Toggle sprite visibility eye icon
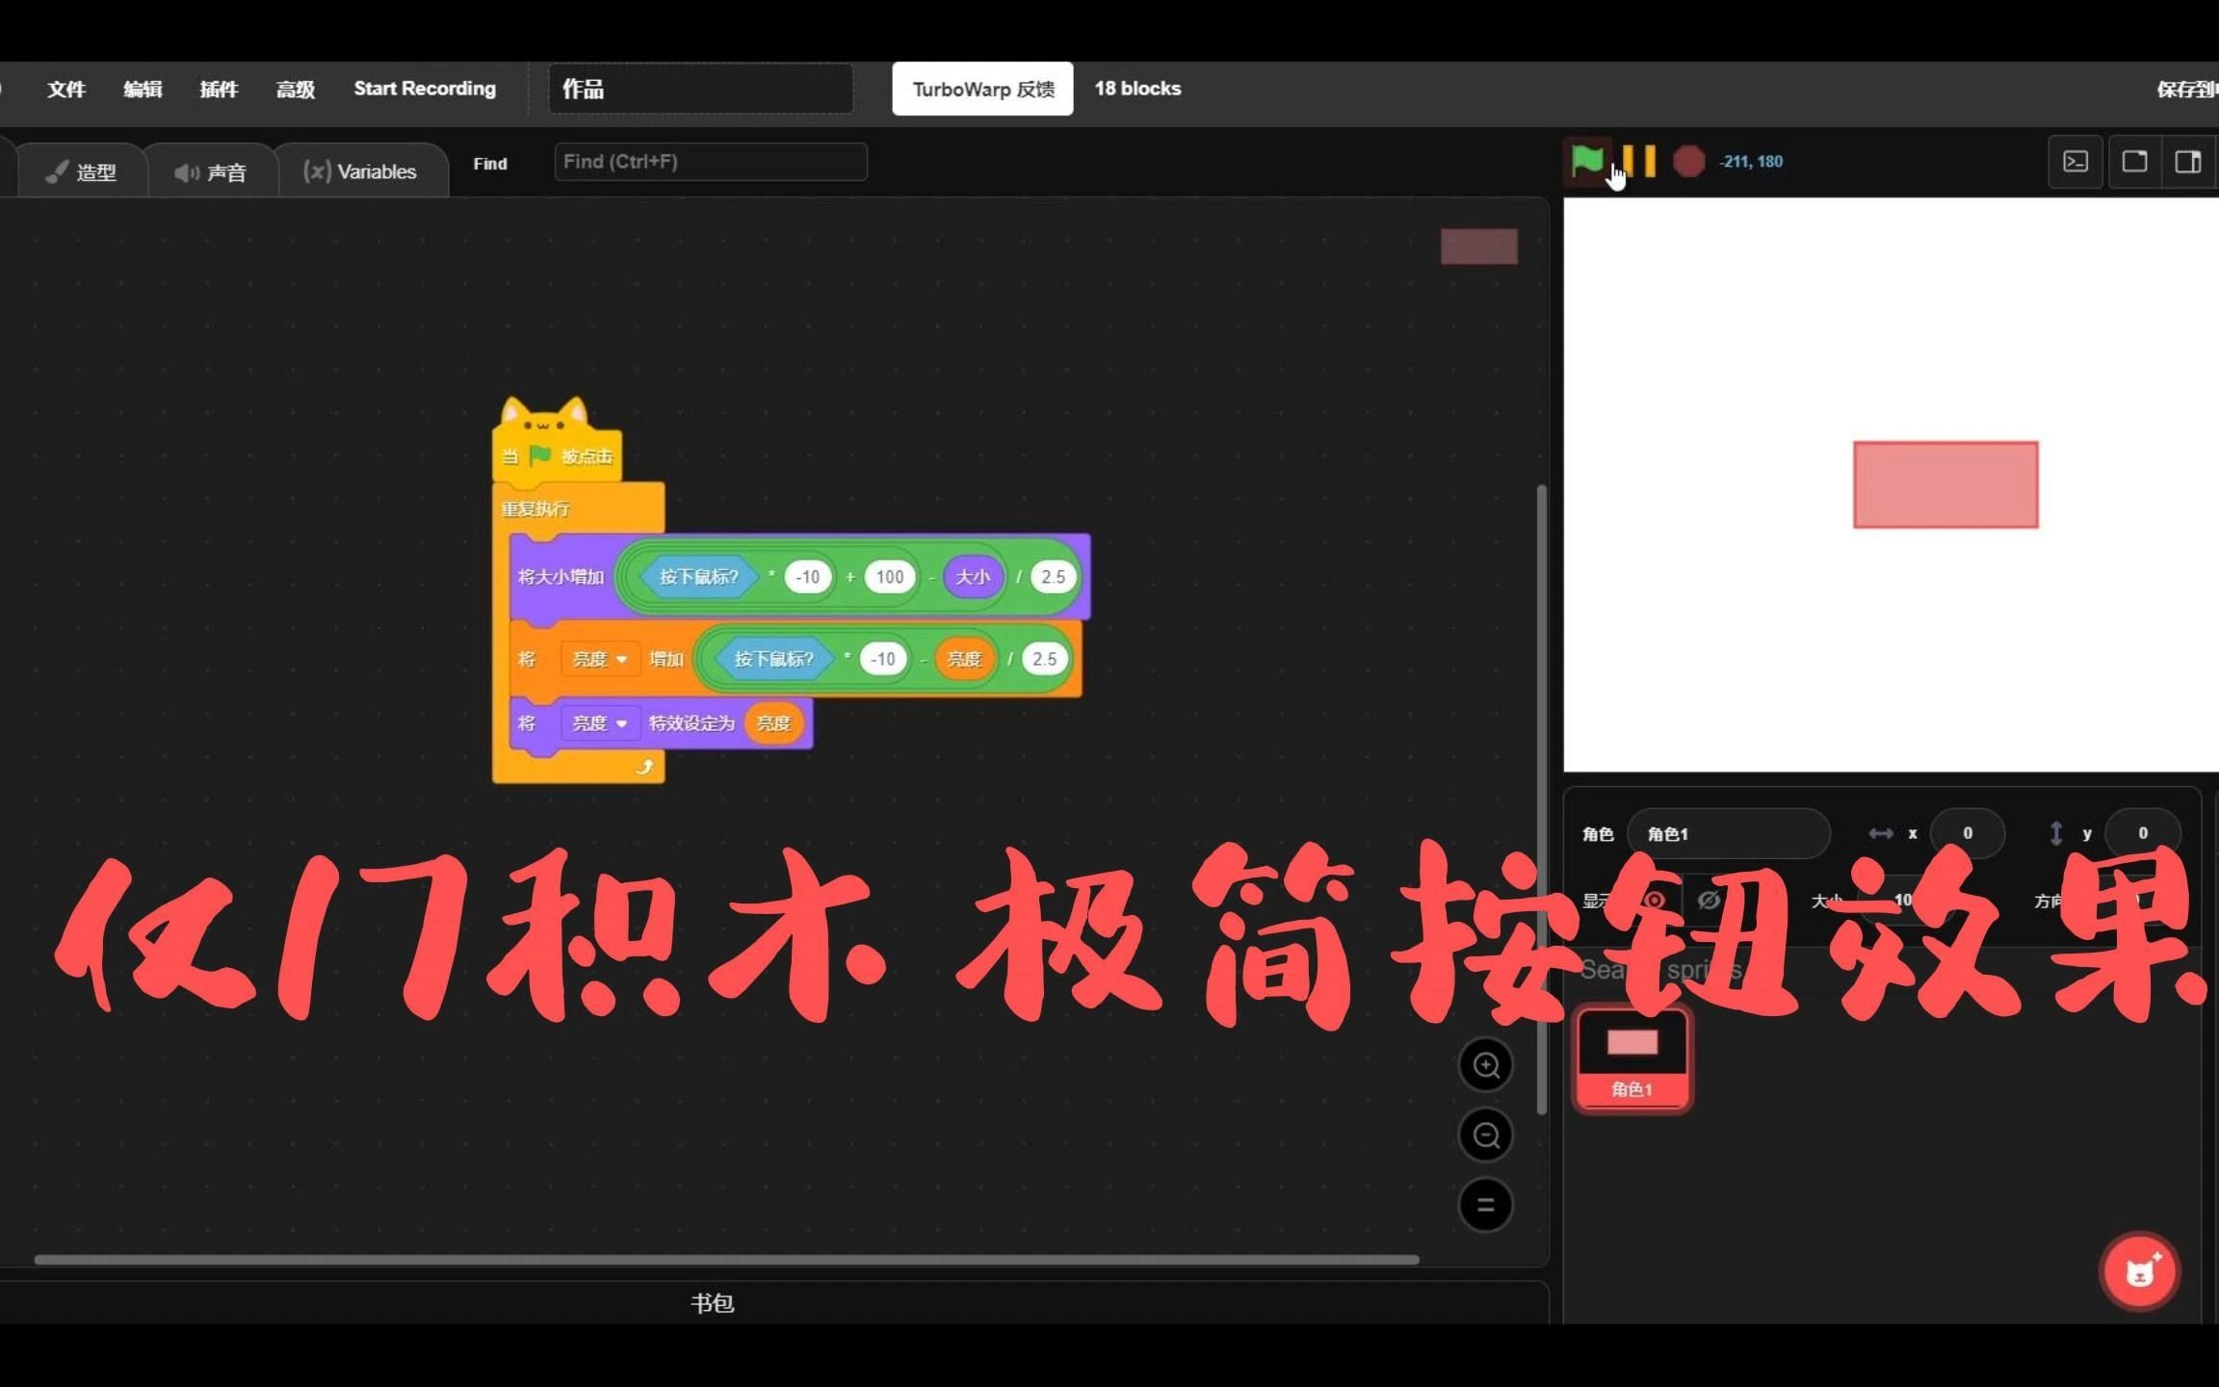Viewport: 2219px width, 1387px height. coord(1649,900)
